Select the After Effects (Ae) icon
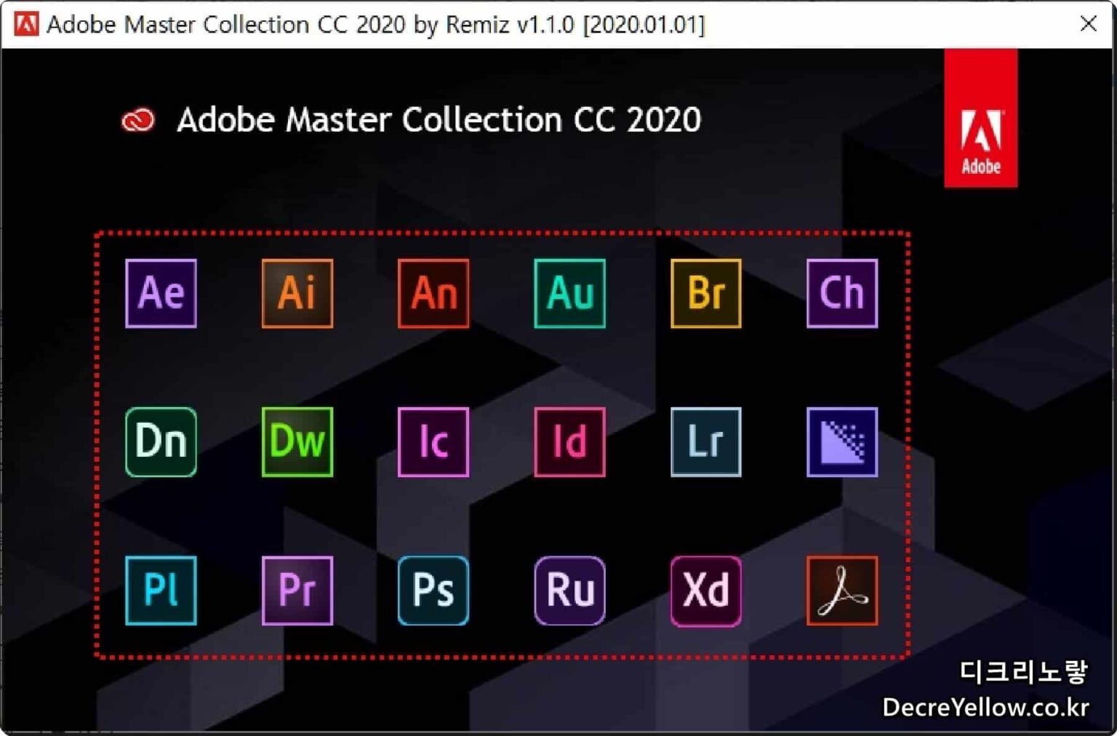 click(161, 293)
